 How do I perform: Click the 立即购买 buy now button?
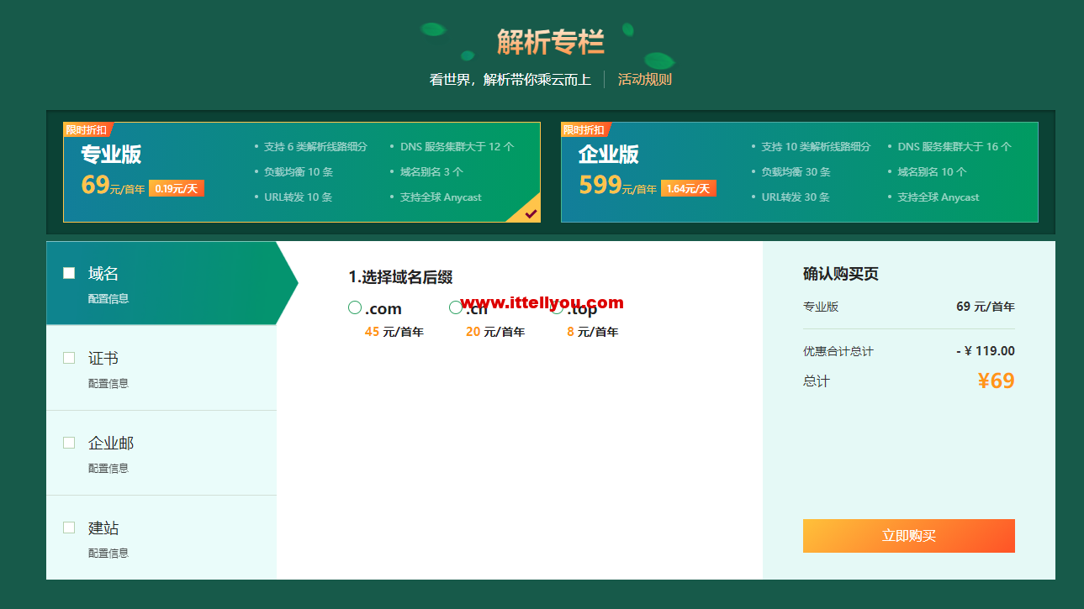[x=908, y=536]
